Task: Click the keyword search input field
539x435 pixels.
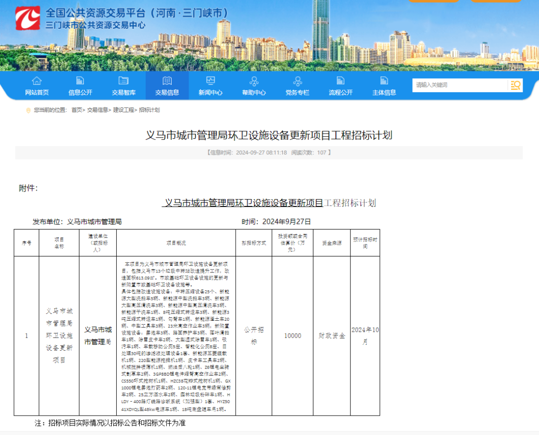Action: (x=460, y=85)
